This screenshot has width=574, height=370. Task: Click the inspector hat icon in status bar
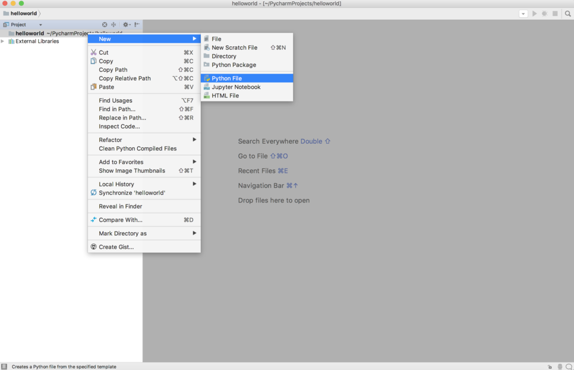tap(560, 366)
